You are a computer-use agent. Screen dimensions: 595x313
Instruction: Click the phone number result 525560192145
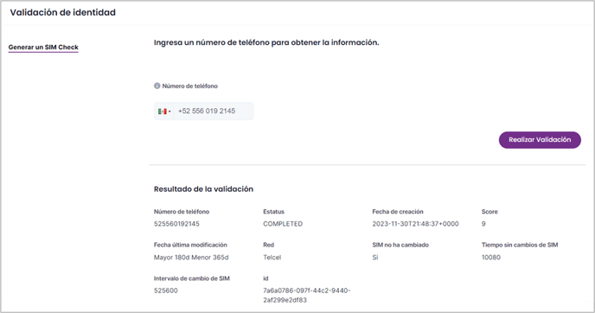coord(176,224)
